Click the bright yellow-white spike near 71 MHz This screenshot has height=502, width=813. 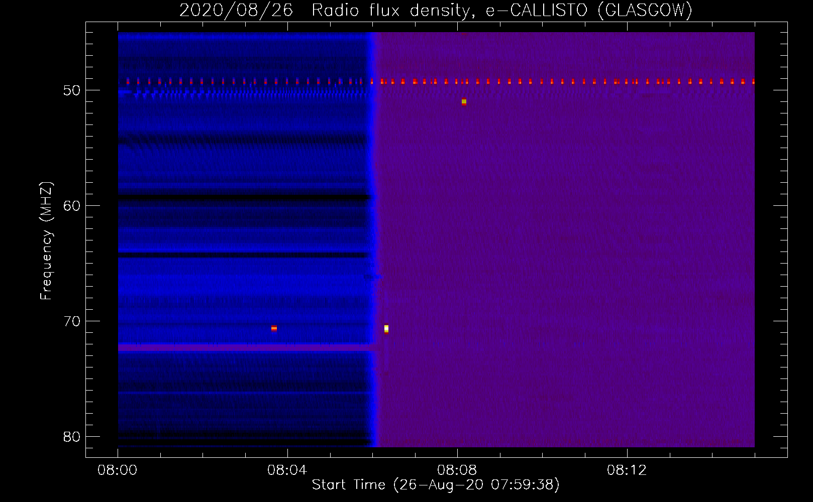point(386,329)
